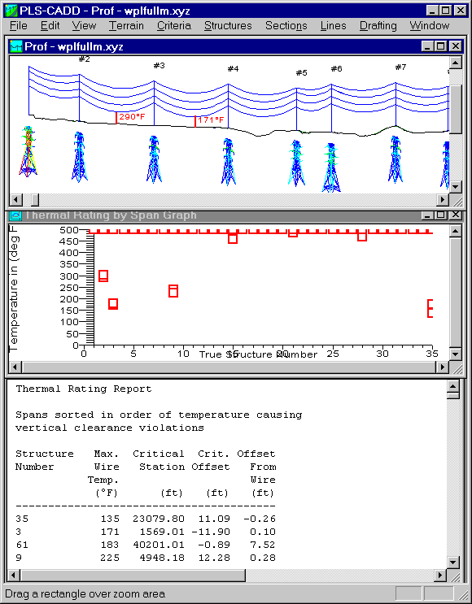The image size is (472, 604).
Task: Select tower structure #6 model
Action: [331, 167]
